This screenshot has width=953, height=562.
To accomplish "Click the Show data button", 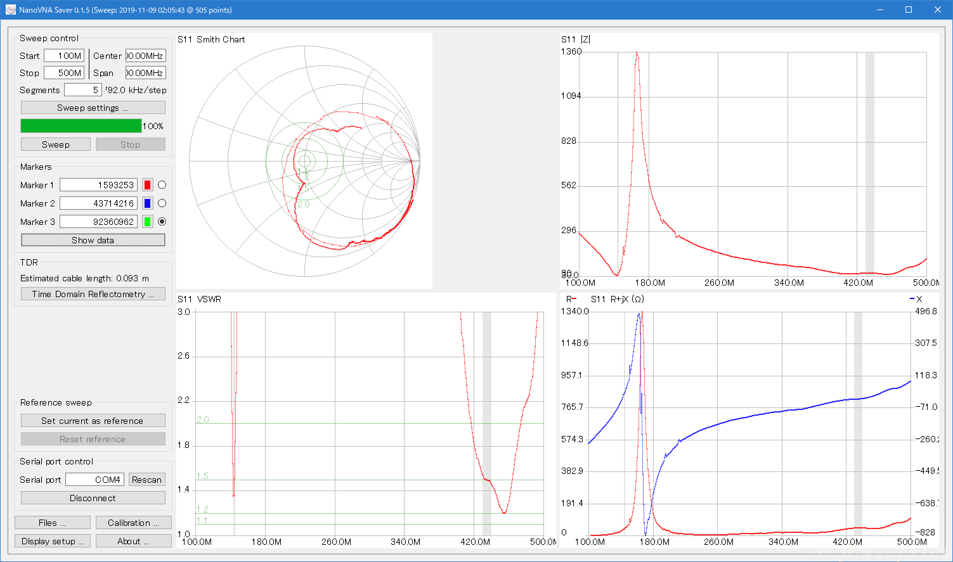I will 93,240.
